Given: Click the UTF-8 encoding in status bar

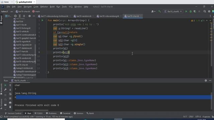Looking at the screenshot, I should (198, 117).
